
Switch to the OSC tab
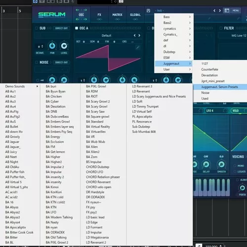coord(82,15)
